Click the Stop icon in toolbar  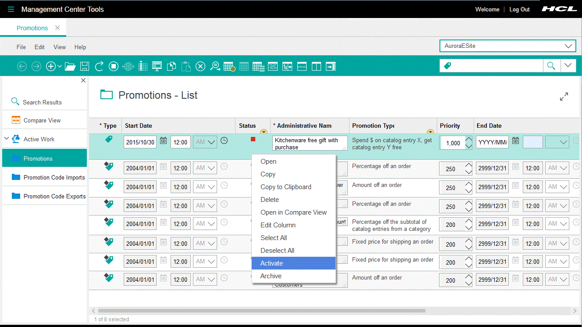pyautogui.click(x=114, y=66)
